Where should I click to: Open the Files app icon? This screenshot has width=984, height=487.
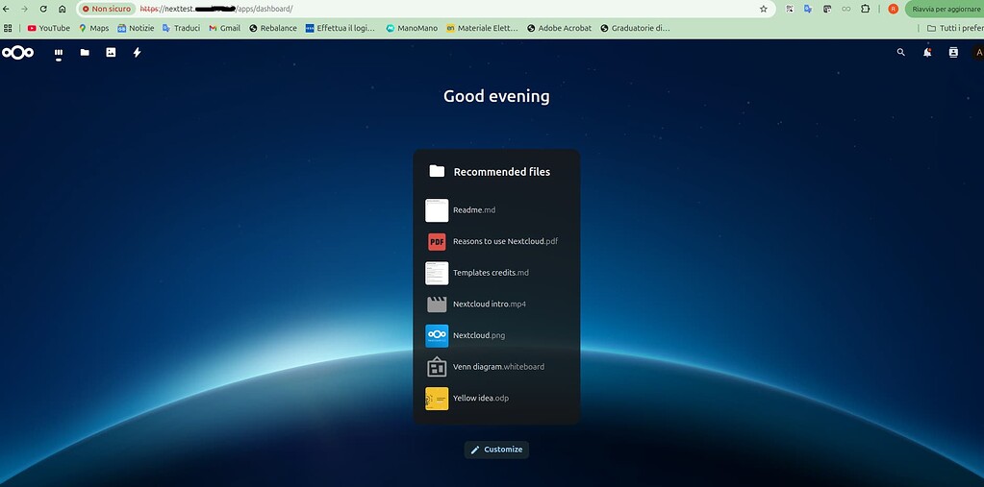pyautogui.click(x=85, y=53)
